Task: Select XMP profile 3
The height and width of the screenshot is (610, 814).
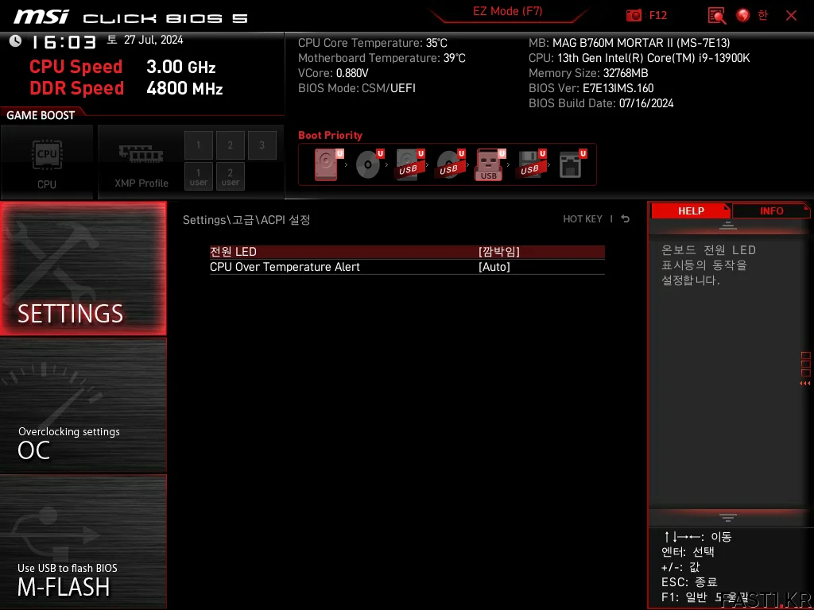Action: [x=262, y=145]
